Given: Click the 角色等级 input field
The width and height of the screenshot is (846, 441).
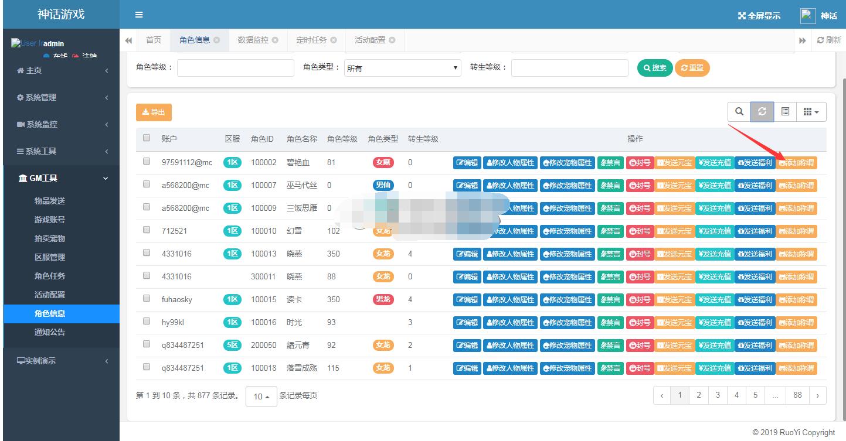Looking at the screenshot, I should tap(235, 68).
